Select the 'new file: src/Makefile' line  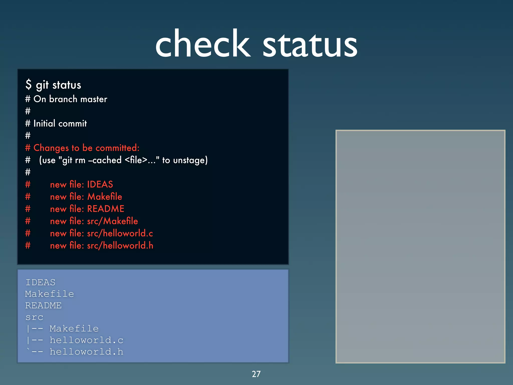click(x=94, y=221)
